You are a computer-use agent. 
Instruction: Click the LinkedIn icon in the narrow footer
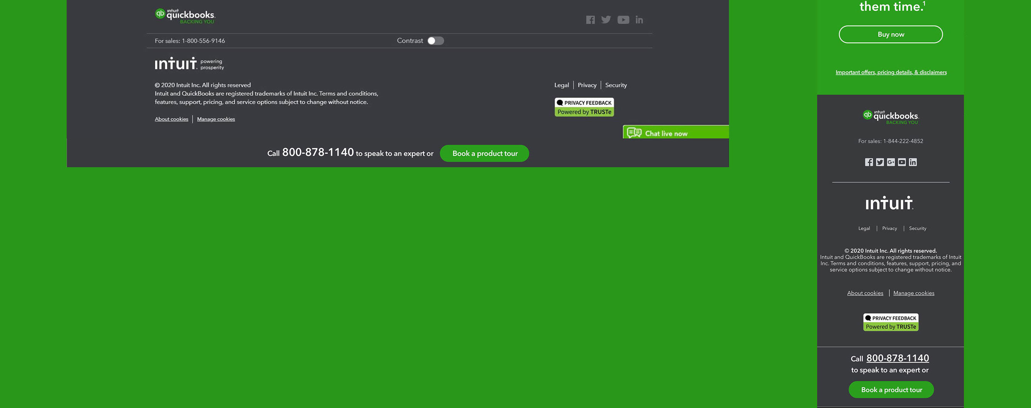pos(913,162)
